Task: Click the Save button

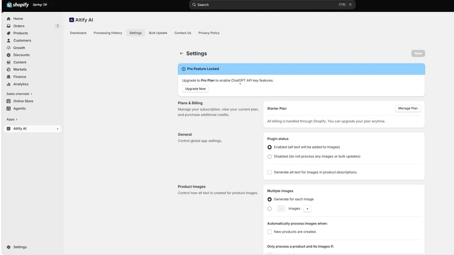Action: (418, 53)
